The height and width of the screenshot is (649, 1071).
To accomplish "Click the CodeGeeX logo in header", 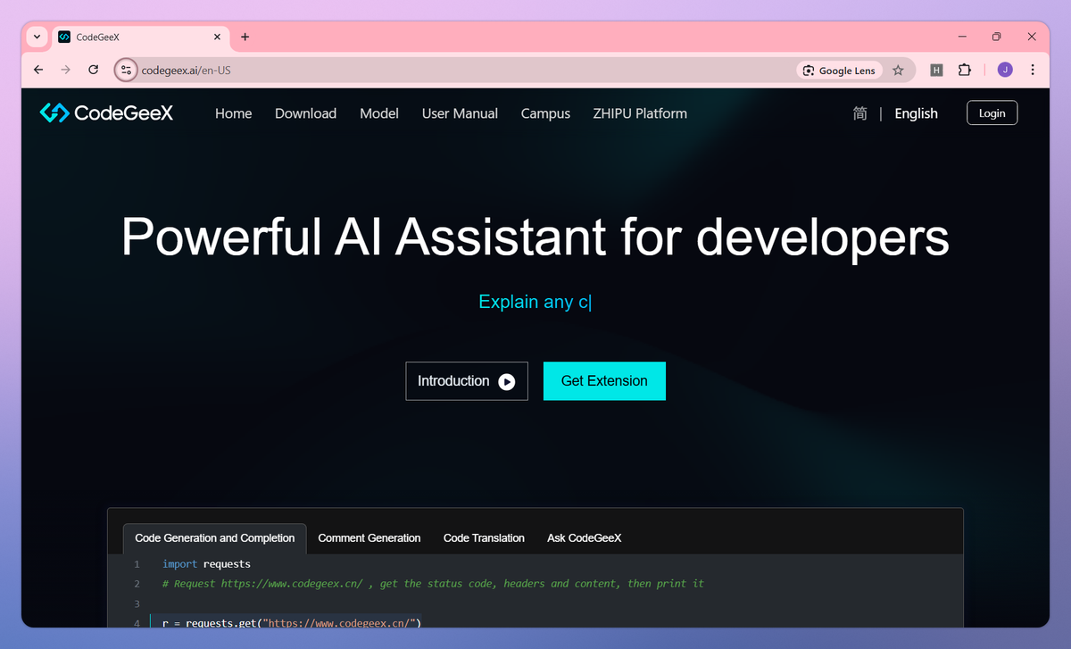I will coord(106,113).
